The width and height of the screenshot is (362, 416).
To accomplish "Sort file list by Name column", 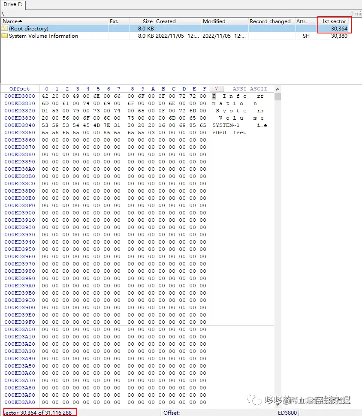I will pos(55,21).
